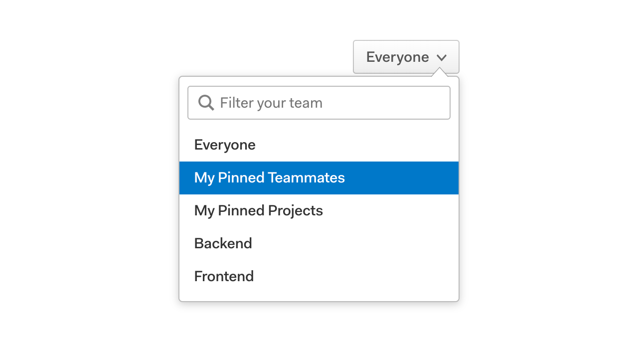Image resolution: width=638 pixels, height=342 pixels.
Task: Click the magnifying glass search icon
Action: click(206, 103)
